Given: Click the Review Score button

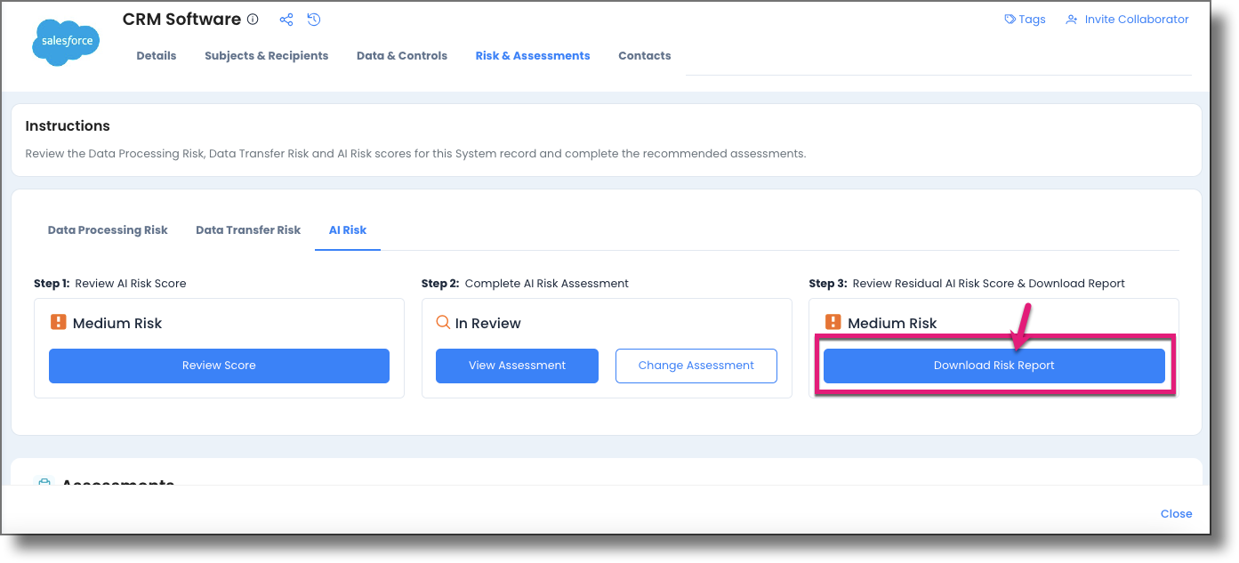Looking at the screenshot, I should tap(219, 366).
